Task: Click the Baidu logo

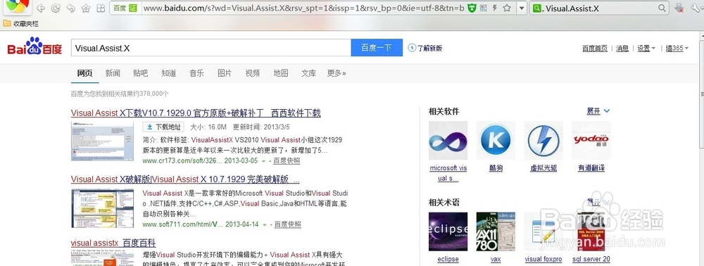Action: point(34,46)
